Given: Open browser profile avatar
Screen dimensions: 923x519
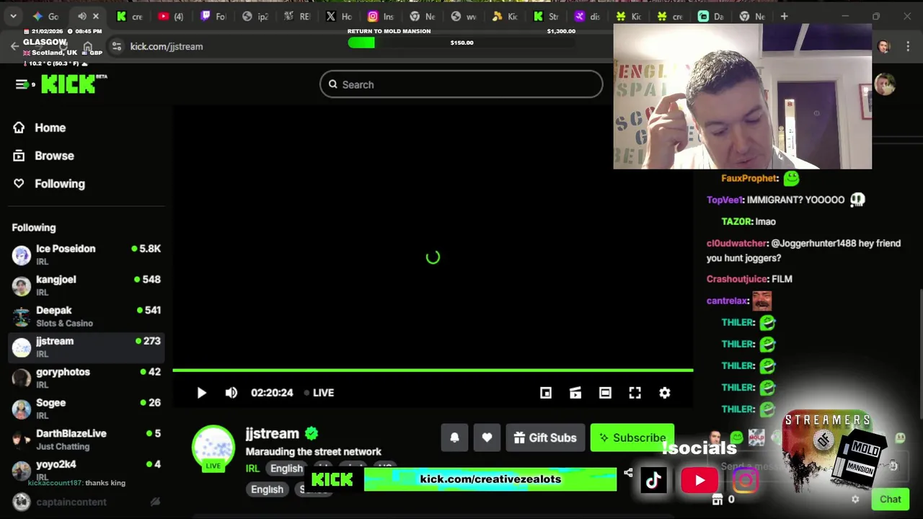Looking at the screenshot, I should pyautogui.click(x=884, y=46).
